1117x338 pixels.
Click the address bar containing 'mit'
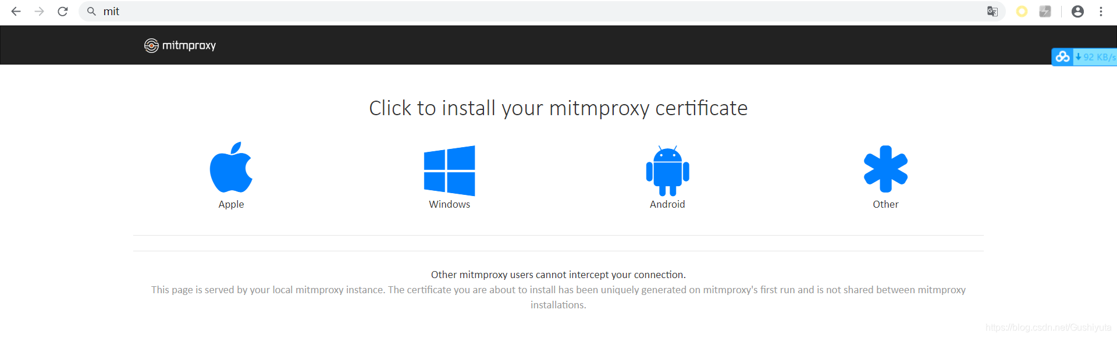tap(542, 11)
